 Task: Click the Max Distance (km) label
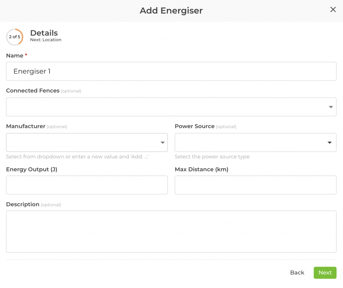coord(202,169)
